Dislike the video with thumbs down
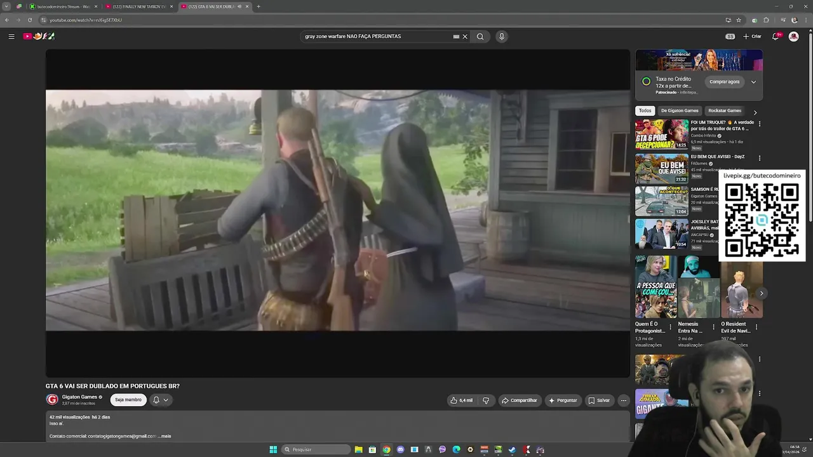813x457 pixels. pos(486,401)
